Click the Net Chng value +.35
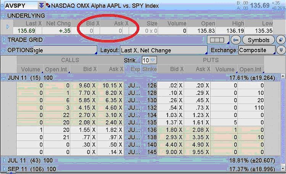286x174 pixels. [x=64, y=31]
